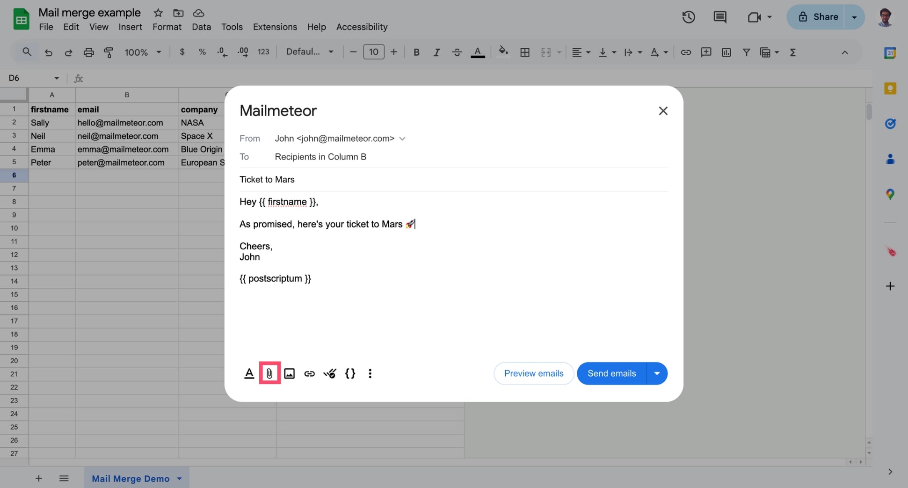
Task: Click the tracking checkmark icon in Mailmeteor
Action: [330, 373]
